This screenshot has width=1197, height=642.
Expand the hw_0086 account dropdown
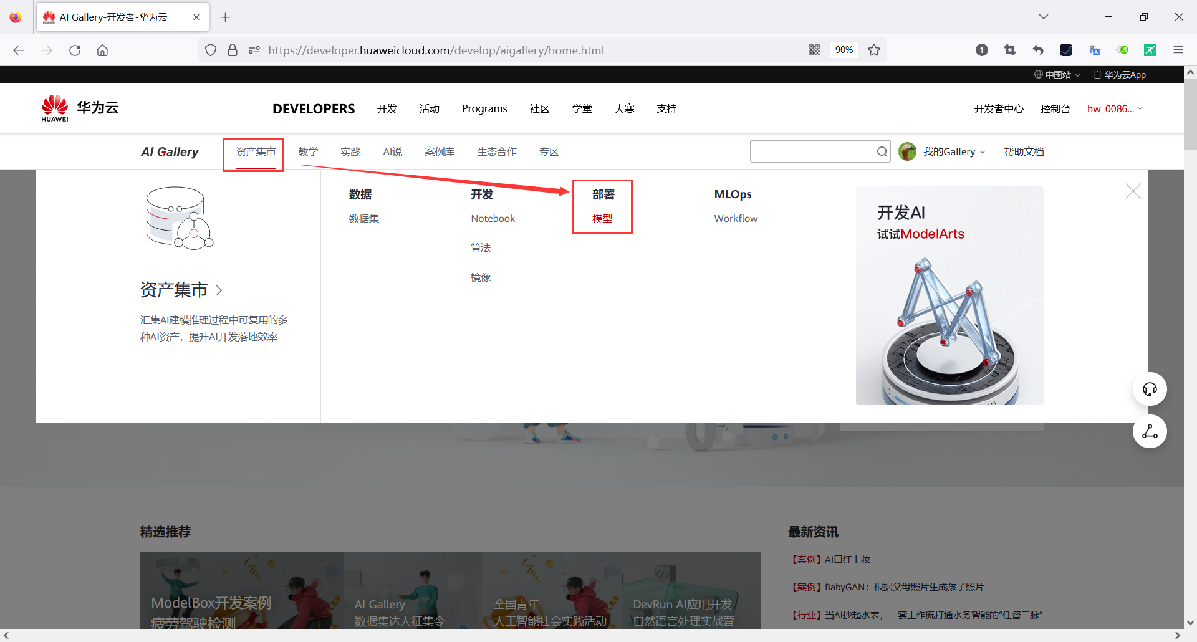click(1115, 108)
